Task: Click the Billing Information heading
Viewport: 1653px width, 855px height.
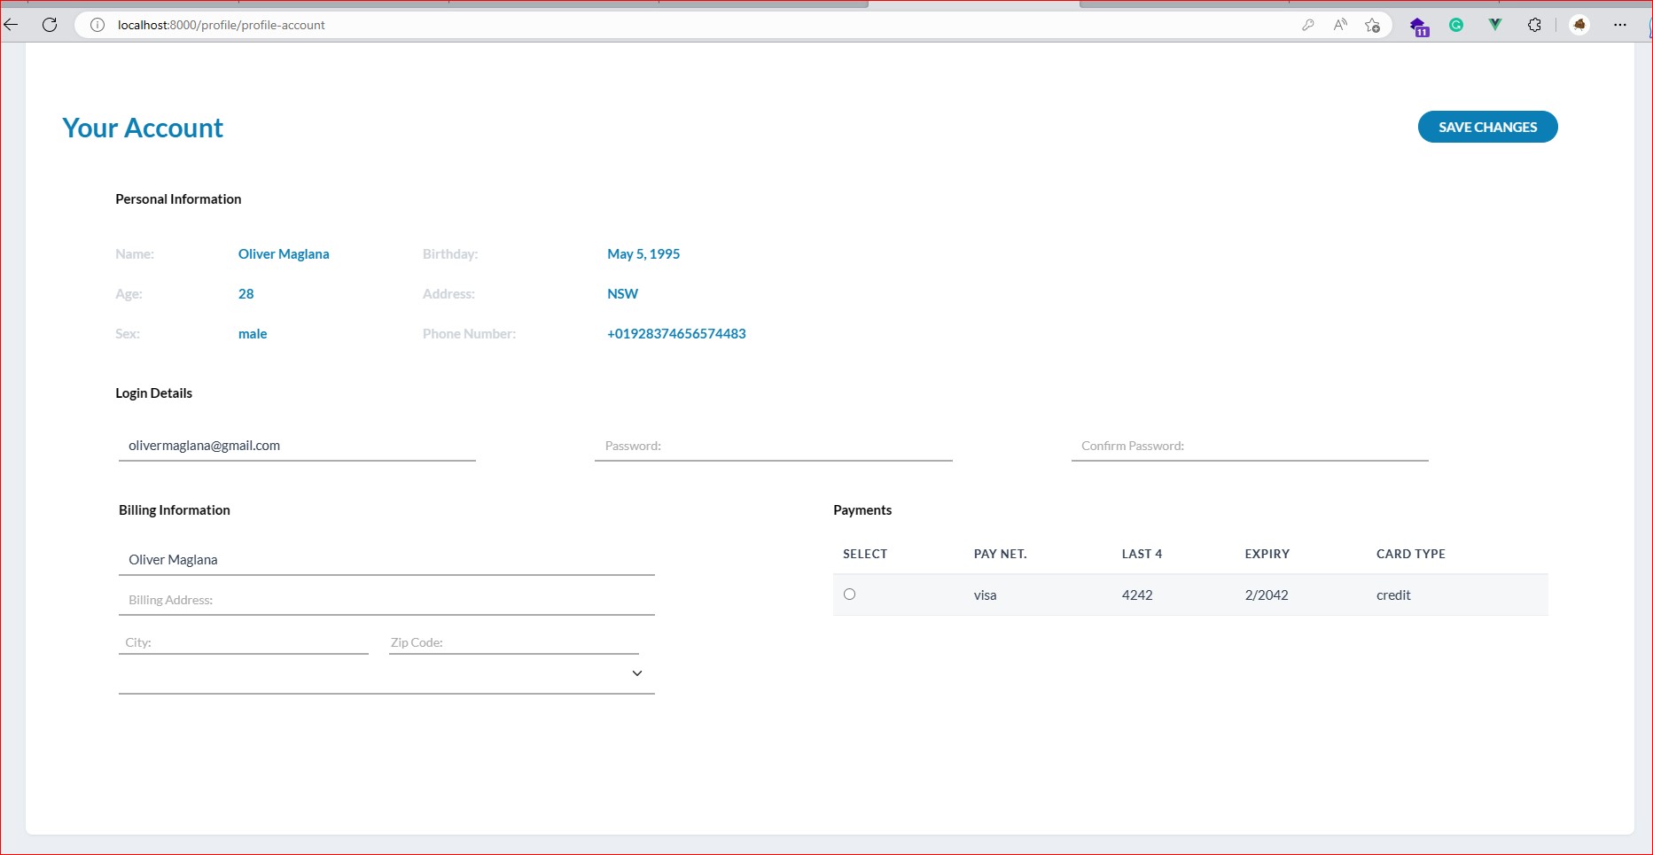Action: coord(175,510)
